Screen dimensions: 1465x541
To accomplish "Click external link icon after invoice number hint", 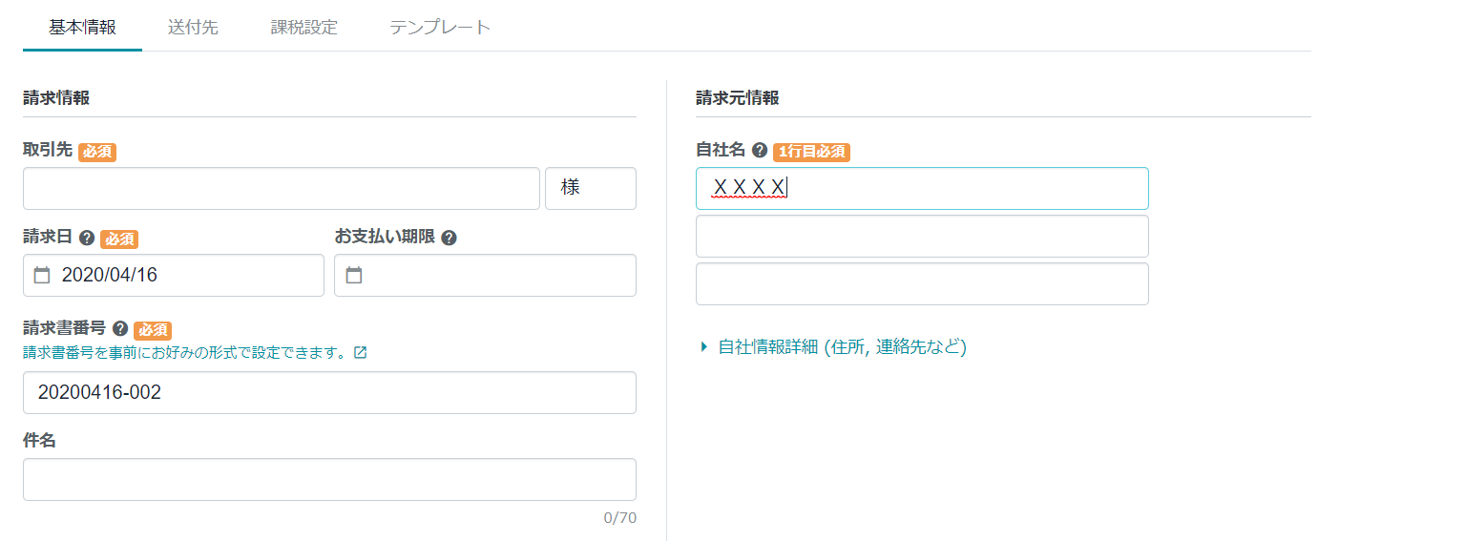I will (x=360, y=352).
